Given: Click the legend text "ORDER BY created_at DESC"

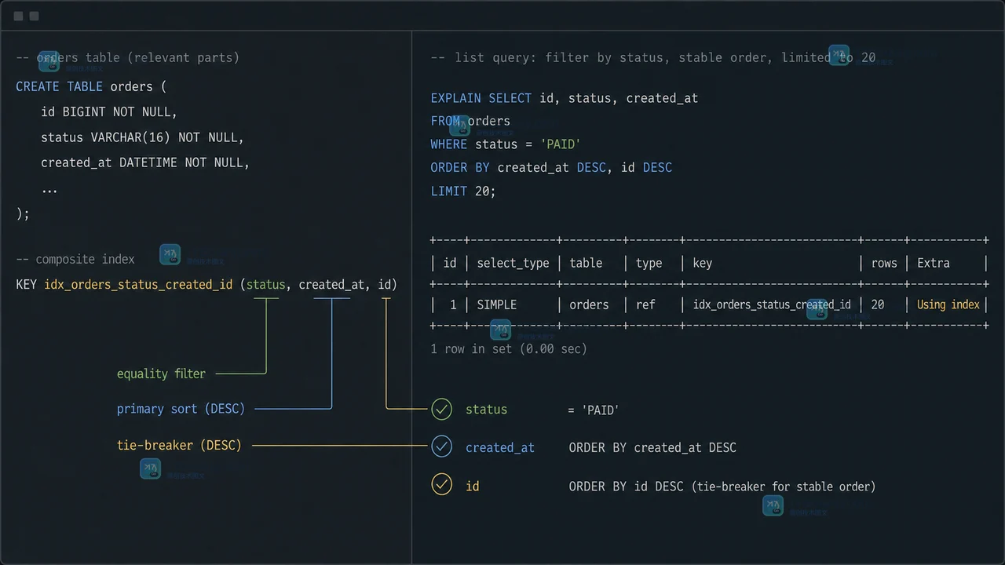Looking at the screenshot, I should (652, 447).
